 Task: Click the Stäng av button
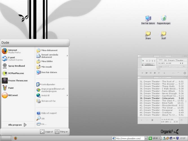61,131
